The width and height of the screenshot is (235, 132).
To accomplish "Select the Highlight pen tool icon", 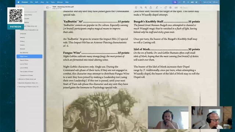I will [157, 7].
